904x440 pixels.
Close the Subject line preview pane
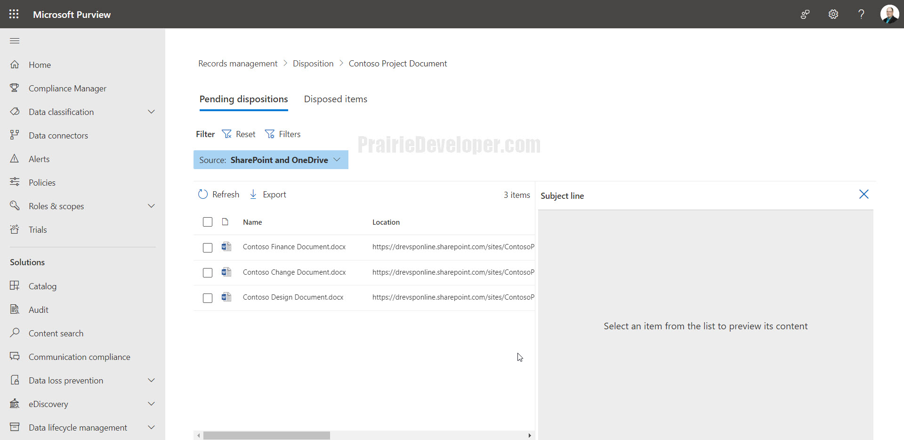(864, 194)
